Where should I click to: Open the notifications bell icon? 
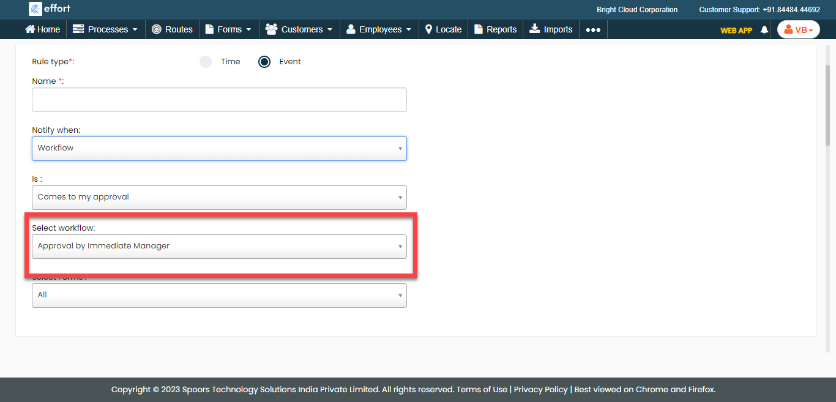click(x=764, y=29)
